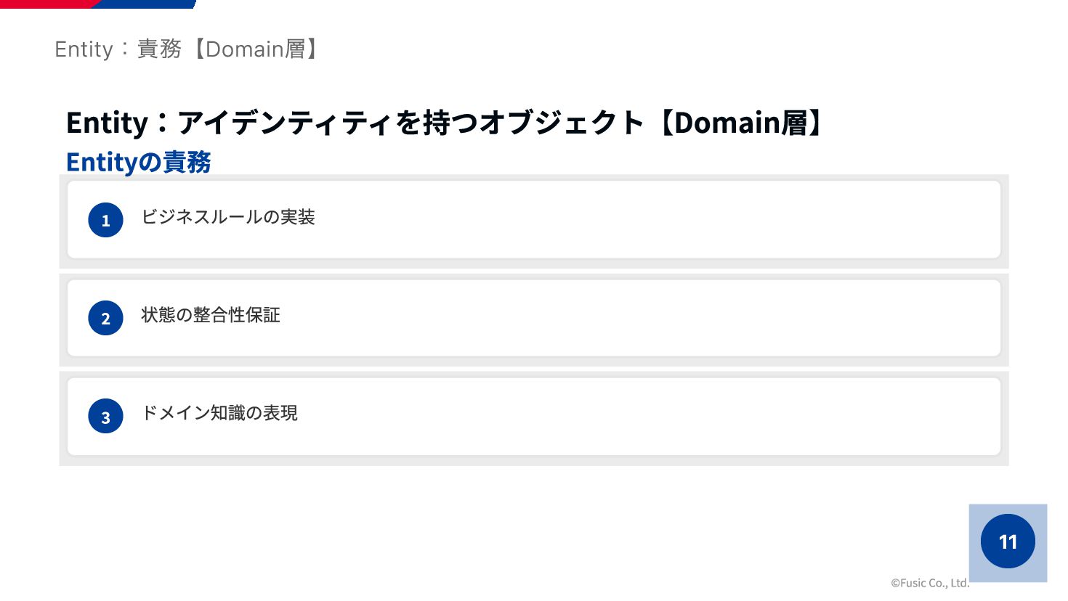Click the 【Domain層】 part of bold heading
1068x601 pixels.
(740, 123)
